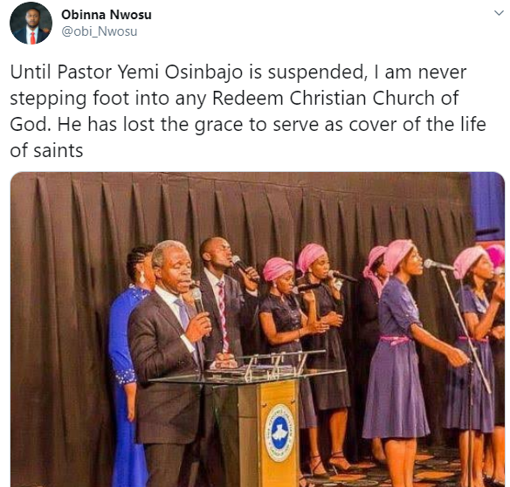Viewport: 510px width, 487px height.
Task: Click the blue curtain in photo corner
Action: click(487, 206)
